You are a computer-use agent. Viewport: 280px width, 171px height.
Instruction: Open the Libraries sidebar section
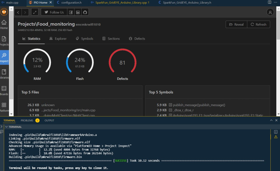tap(4, 74)
